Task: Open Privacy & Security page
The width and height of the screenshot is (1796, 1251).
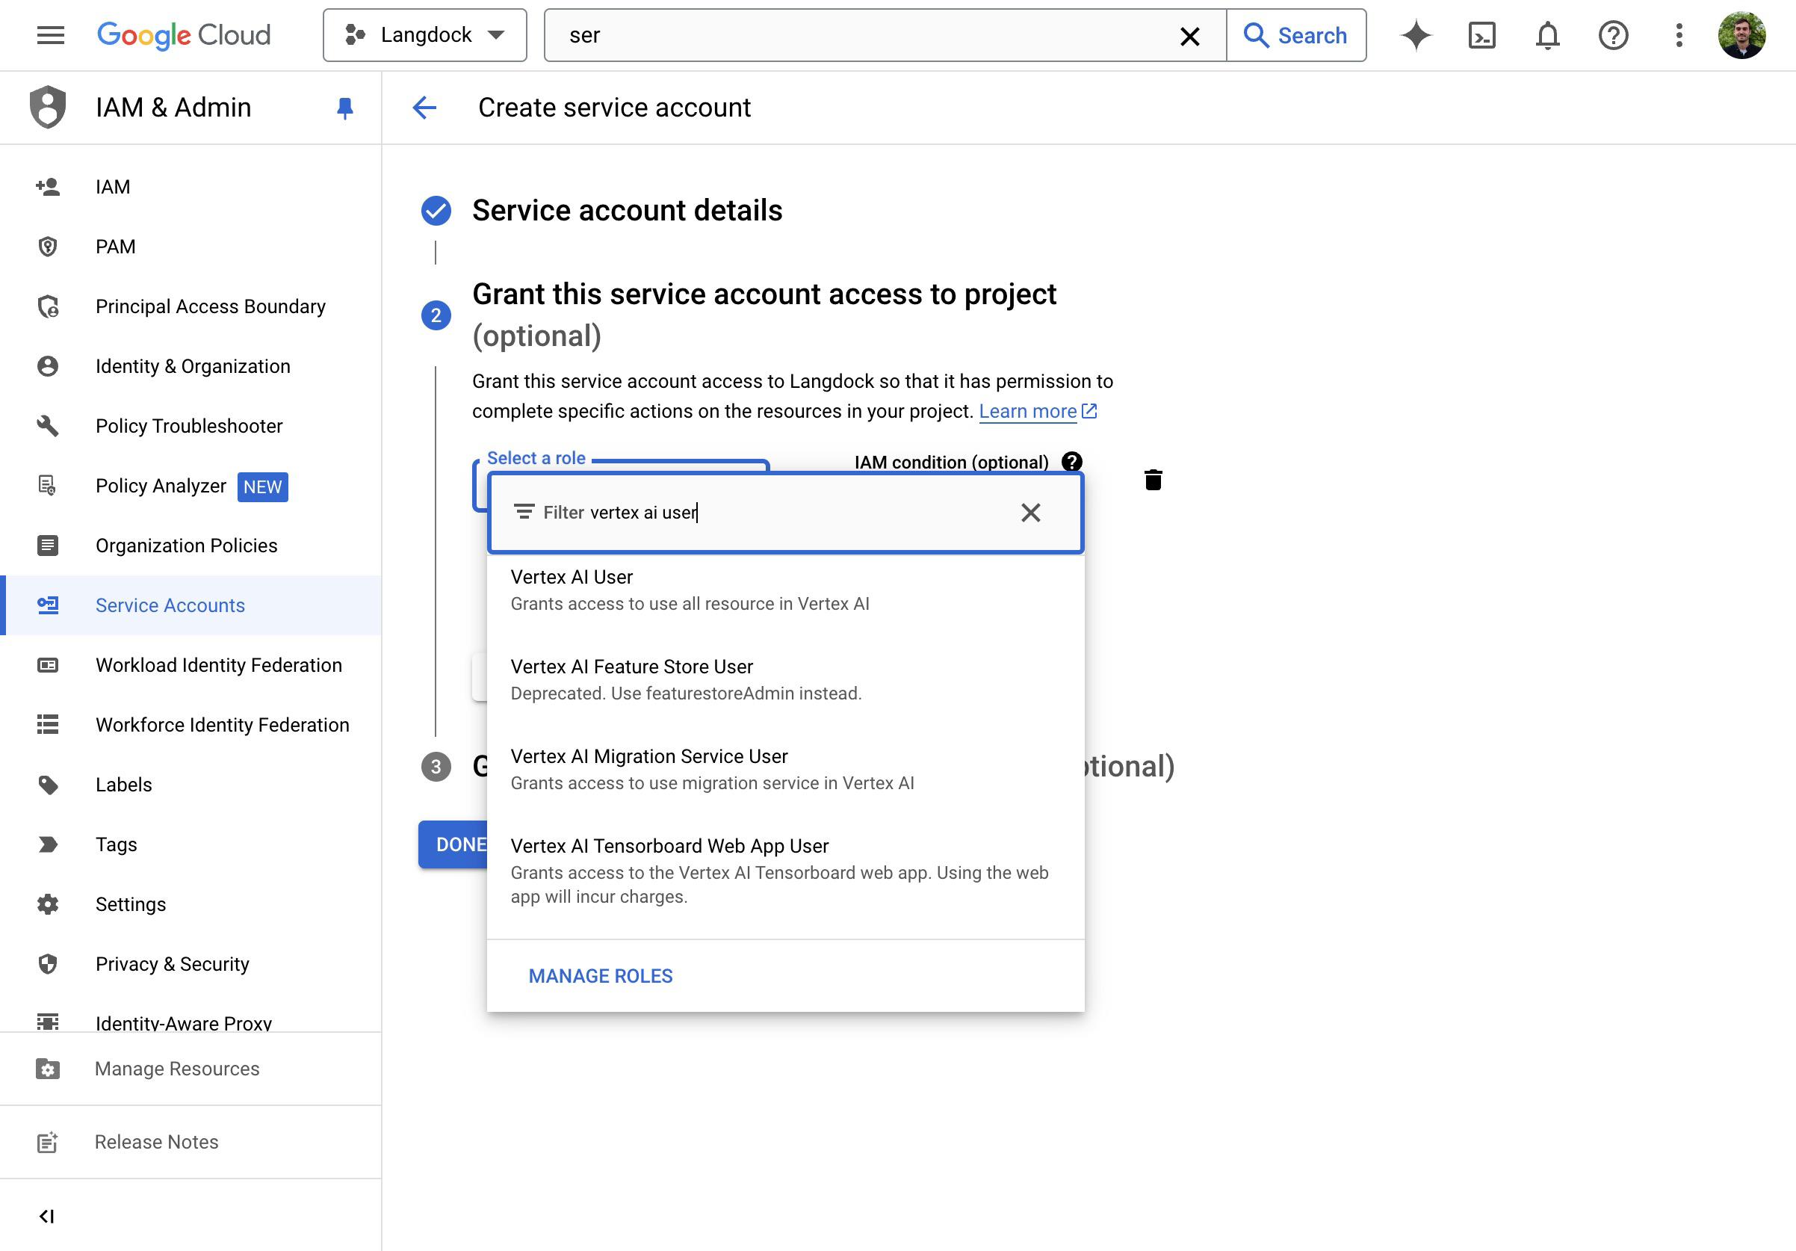Action: click(191, 964)
